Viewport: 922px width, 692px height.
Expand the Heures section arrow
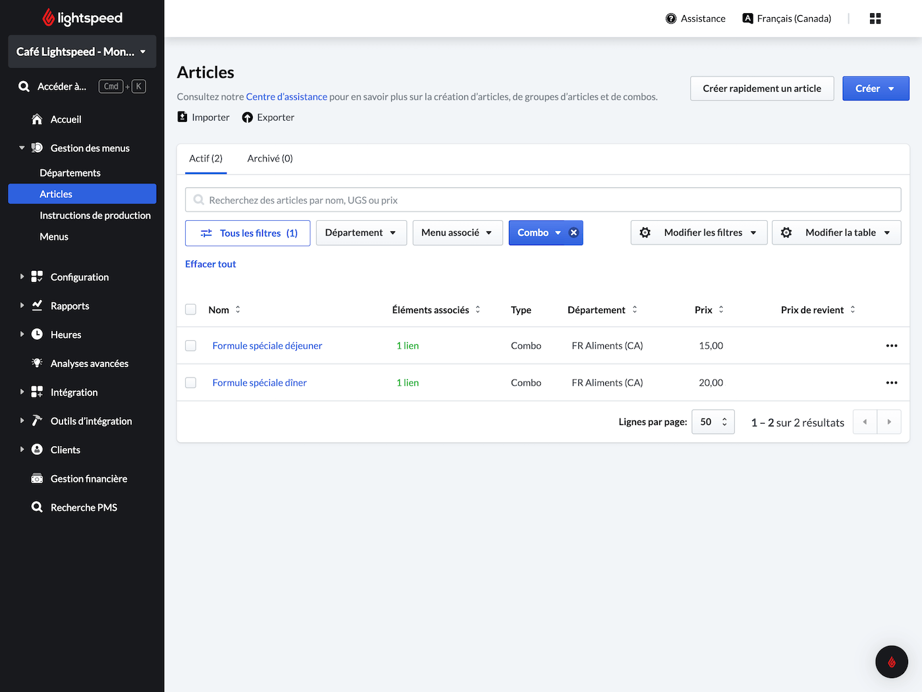(x=22, y=334)
